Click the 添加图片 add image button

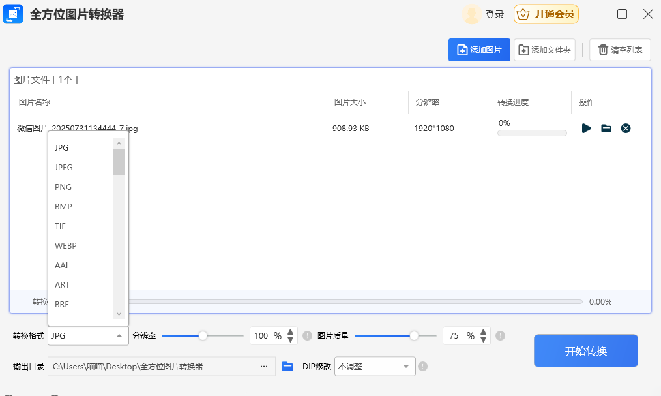pos(479,50)
